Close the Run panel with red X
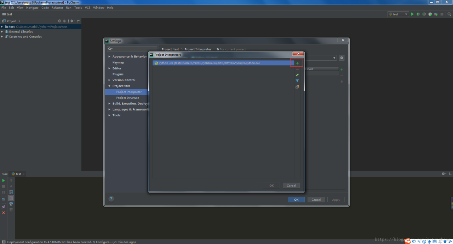 [x=4, y=213]
